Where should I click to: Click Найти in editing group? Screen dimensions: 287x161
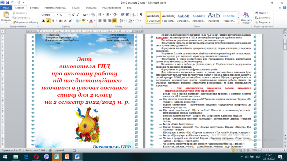pos(262,13)
